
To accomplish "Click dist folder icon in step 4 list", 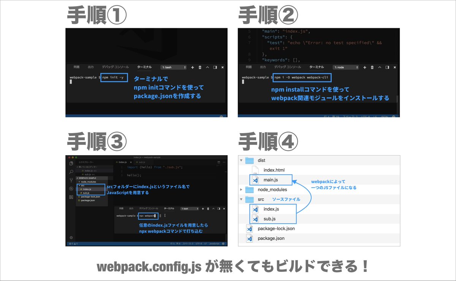I will 250,160.
